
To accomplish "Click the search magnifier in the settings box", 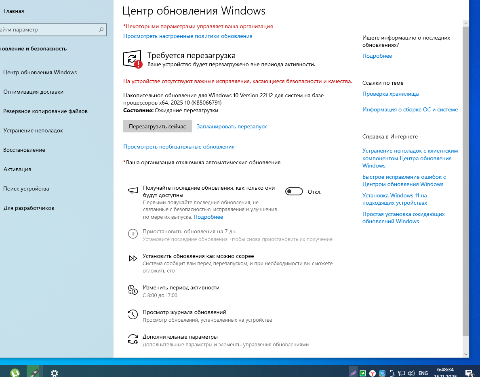I will 101,29.
